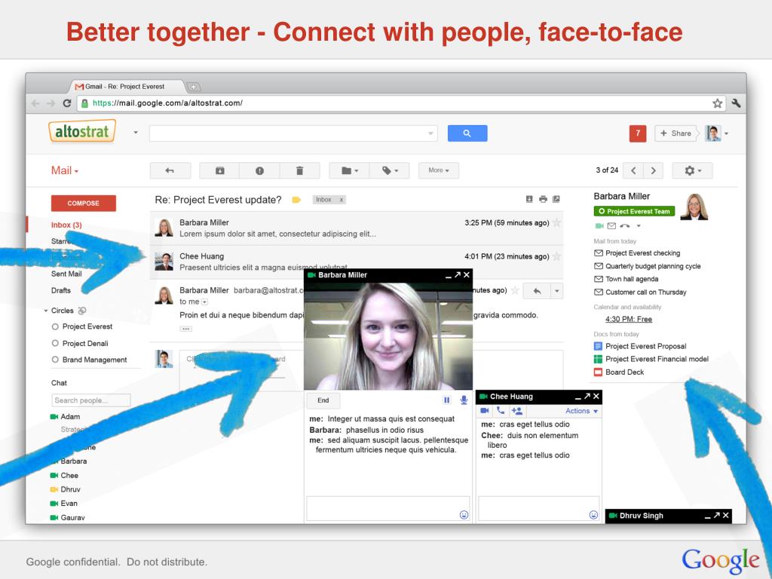Viewport: 772px width, 579px height.
Task: Go to the newer conversation arrow
Action: click(633, 170)
